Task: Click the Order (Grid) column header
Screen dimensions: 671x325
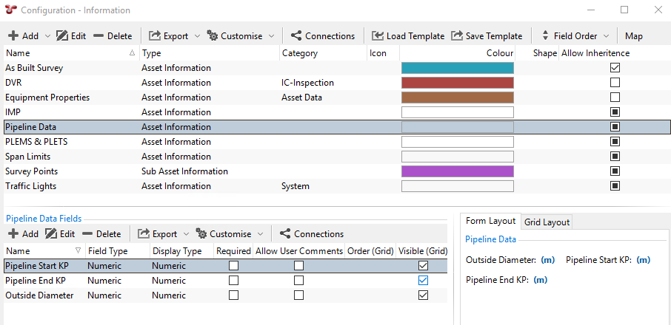Action: coord(370,251)
